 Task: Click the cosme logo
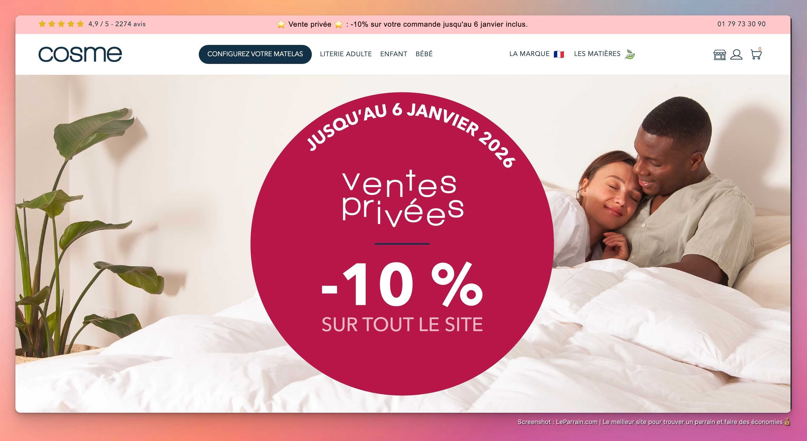(x=80, y=54)
